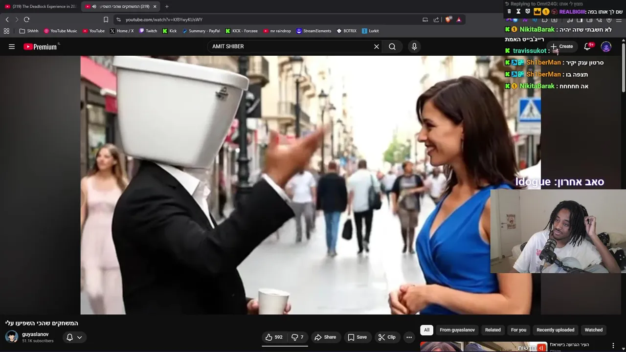The image size is (626, 352).
Task: Select the For you chip
Action: [x=518, y=330]
